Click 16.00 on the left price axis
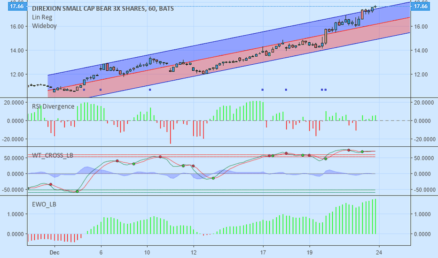 tap(17, 26)
